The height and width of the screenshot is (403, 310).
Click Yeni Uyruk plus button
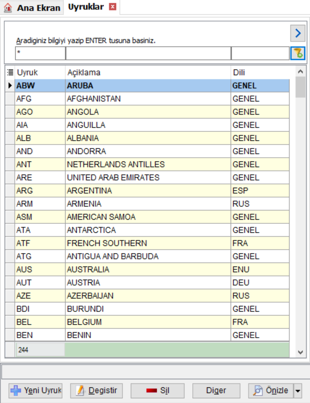pyautogui.click(x=36, y=390)
